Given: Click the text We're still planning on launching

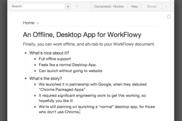Looking at the screenshot, I should (97, 109).
